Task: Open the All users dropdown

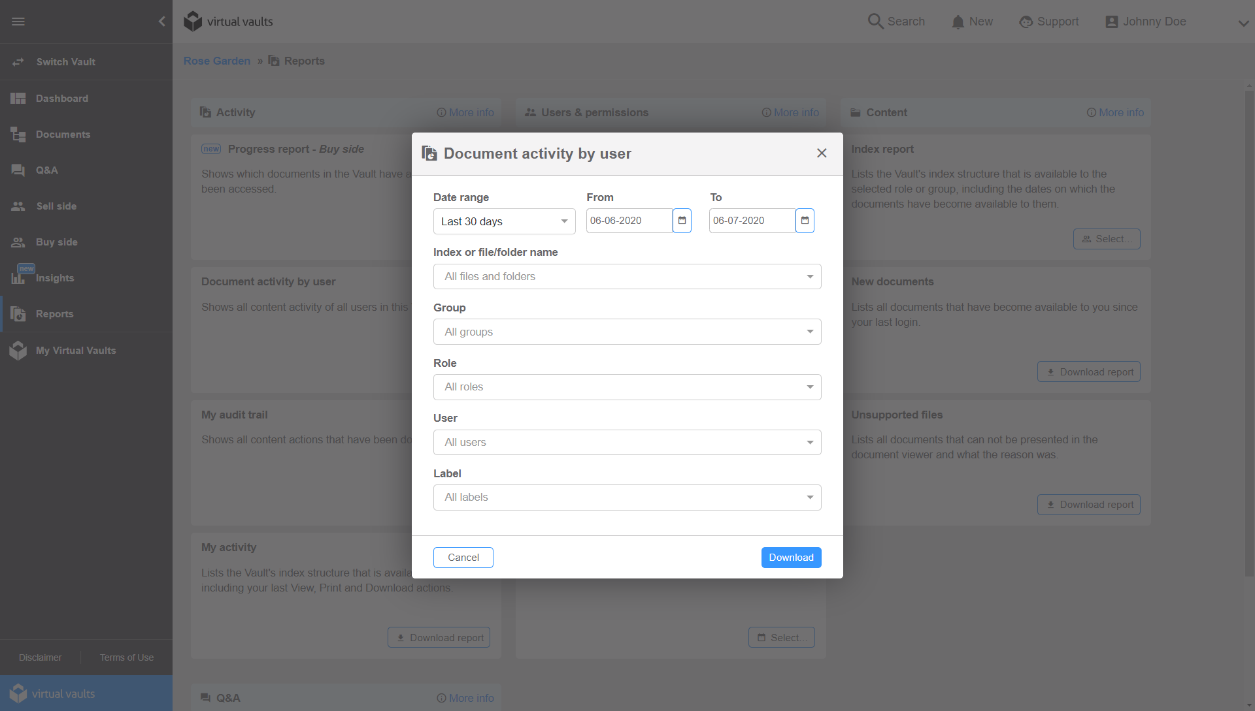Action: (626, 442)
